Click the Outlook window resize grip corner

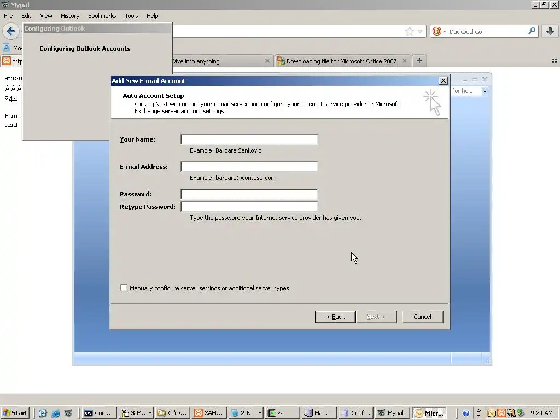tap(487, 361)
